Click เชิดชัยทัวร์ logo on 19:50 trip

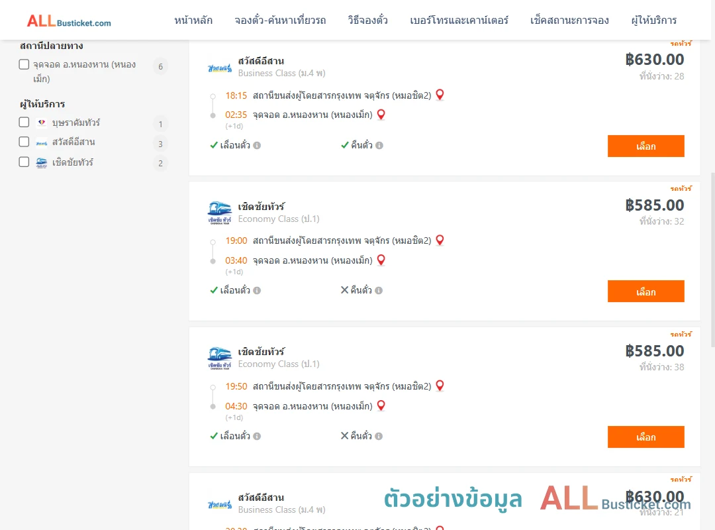click(x=220, y=358)
